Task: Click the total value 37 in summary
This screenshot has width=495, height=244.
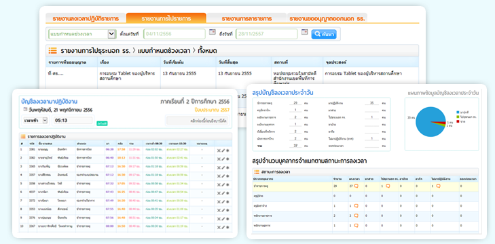Action: pos(295,146)
